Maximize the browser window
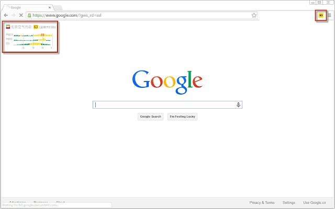 pos(319,2)
